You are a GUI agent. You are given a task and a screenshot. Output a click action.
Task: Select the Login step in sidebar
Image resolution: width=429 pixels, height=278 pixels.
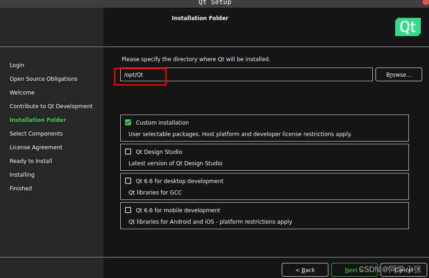point(17,65)
